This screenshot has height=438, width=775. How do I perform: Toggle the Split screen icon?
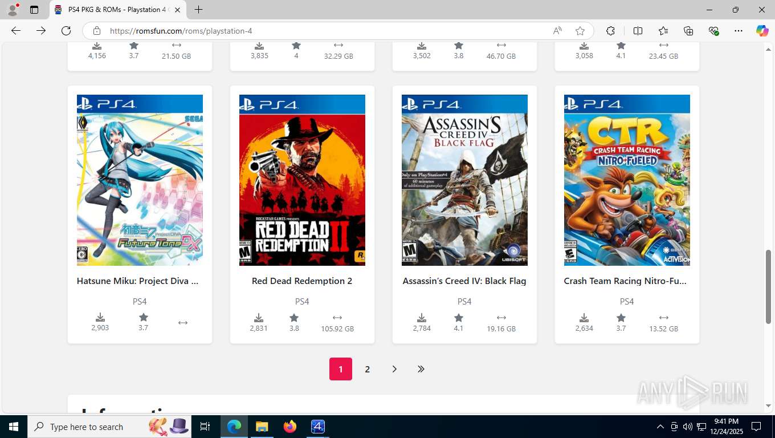[x=638, y=31]
